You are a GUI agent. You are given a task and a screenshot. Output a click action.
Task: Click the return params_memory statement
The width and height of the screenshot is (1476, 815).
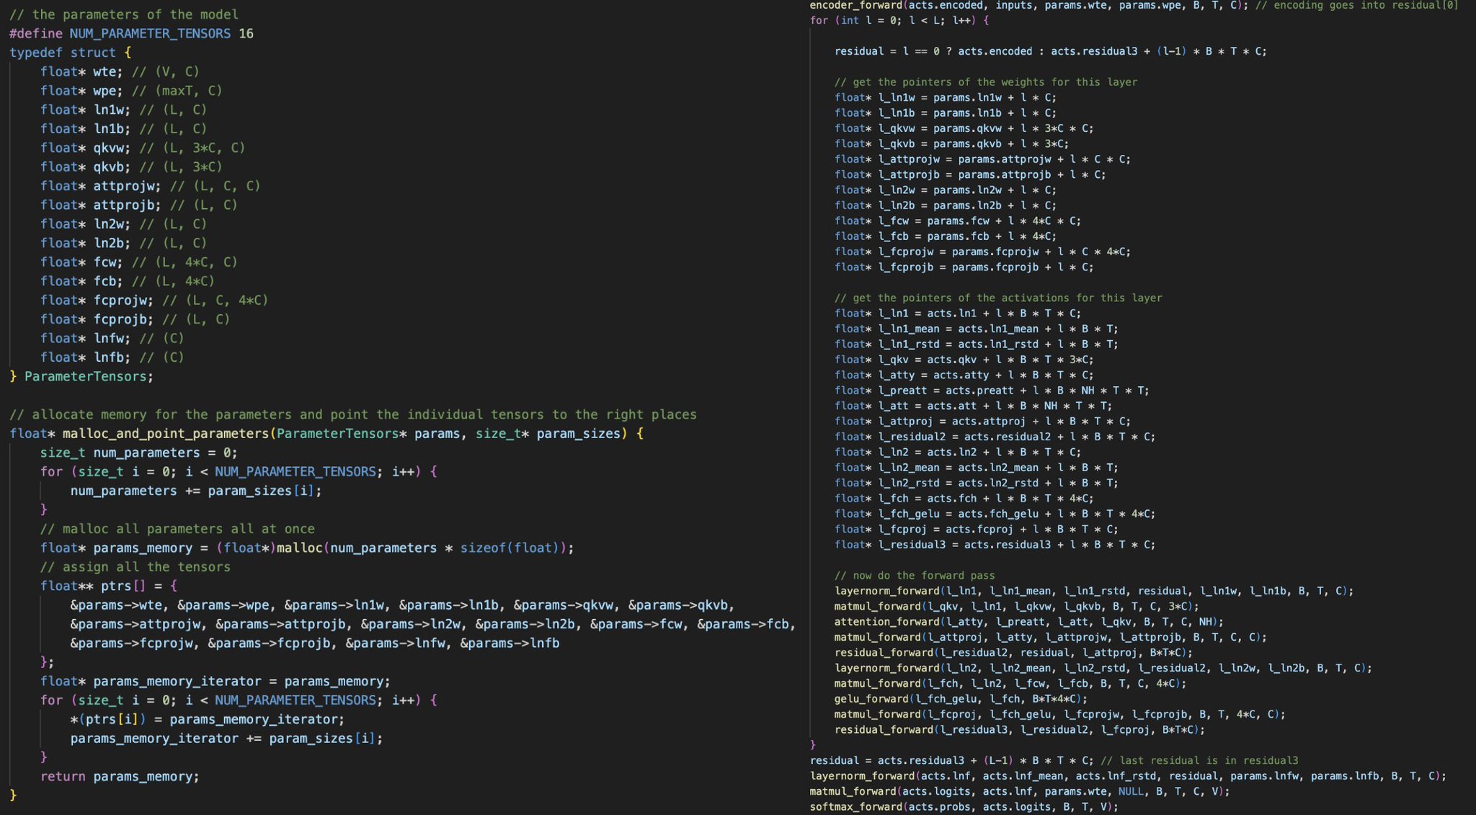(x=120, y=777)
